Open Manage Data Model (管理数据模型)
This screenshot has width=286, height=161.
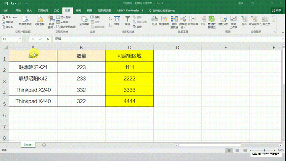[212, 22]
